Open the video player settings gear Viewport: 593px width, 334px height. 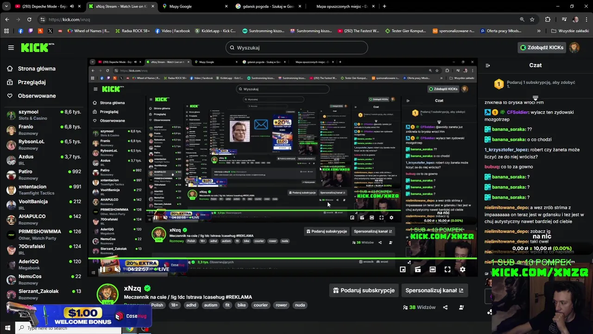462,269
